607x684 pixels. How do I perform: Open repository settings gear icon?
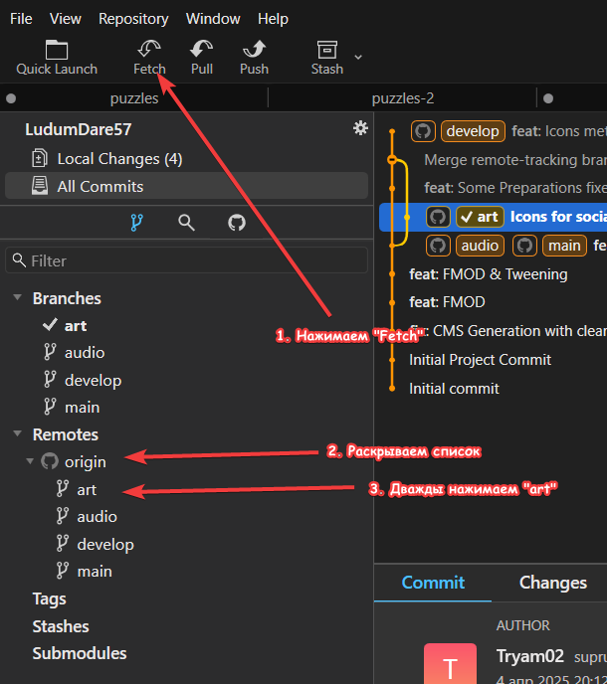tap(360, 128)
